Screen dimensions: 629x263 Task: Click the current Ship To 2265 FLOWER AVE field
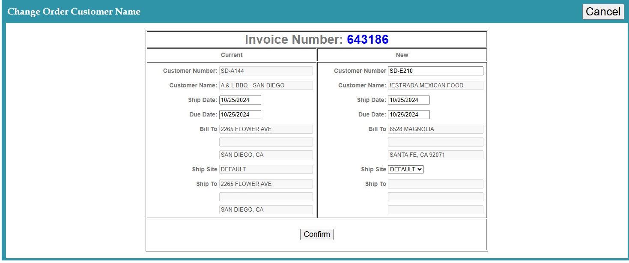265,184
